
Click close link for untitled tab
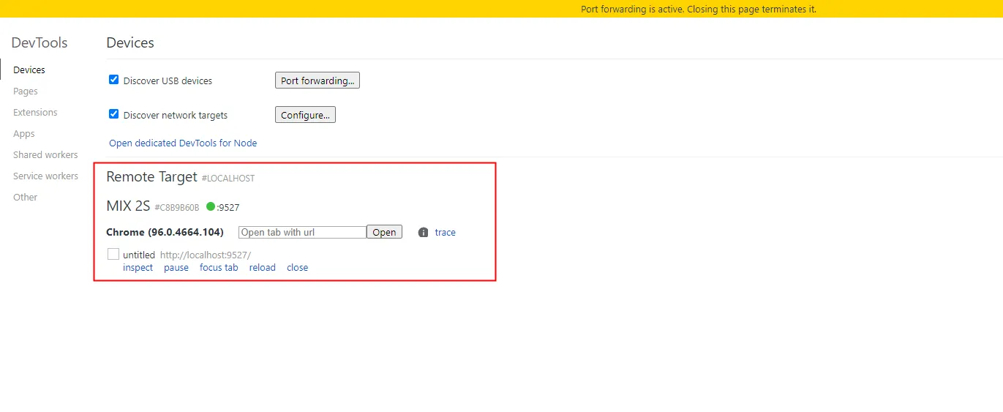pos(297,268)
